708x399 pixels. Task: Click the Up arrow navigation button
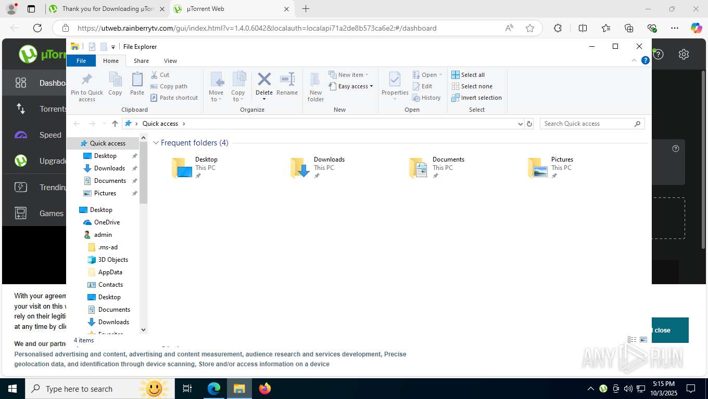115,124
